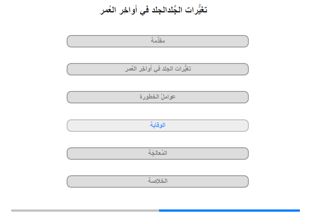Click the blue-text link الوقاية

point(158,126)
